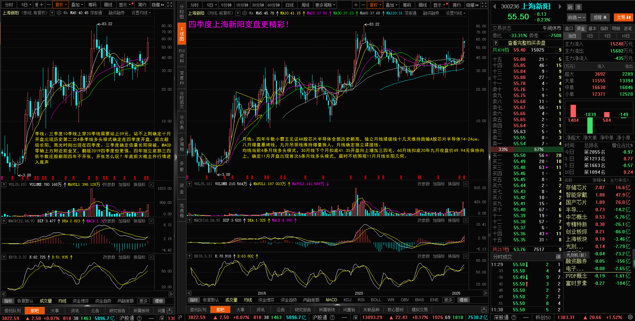Open the 自选 watchlist dropdown
The width and height of the screenshot is (635, 321).
[x=576, y=17]
